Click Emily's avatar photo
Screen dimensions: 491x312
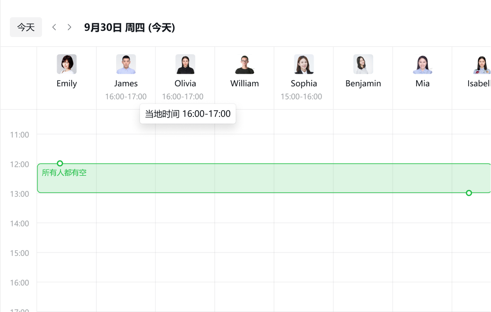[66, 64]
